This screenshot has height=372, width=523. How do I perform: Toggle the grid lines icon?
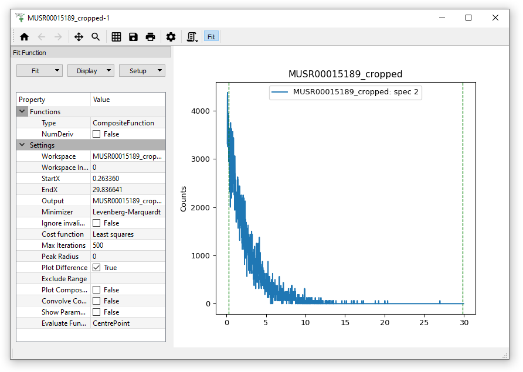(x=116, y=37)
